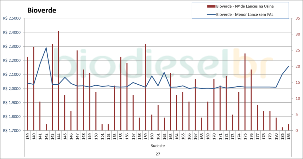The image size is (303, 159).
Task: Click the red bar above auction 175
Action: point(245,92)
